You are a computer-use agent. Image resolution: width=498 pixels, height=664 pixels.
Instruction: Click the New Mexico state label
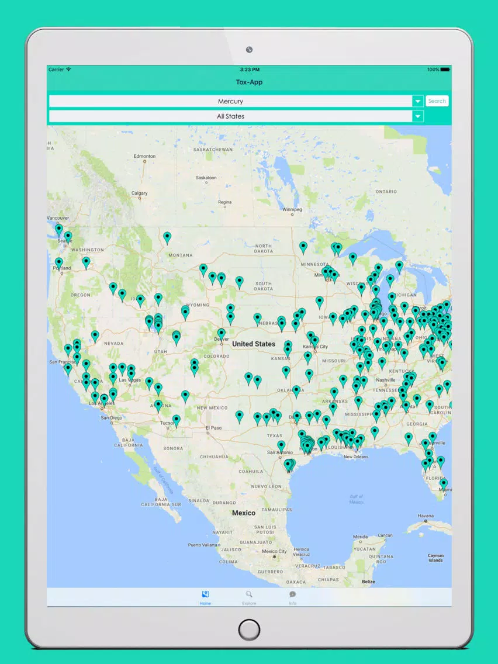pyautogui.click(x=212, y=408)
